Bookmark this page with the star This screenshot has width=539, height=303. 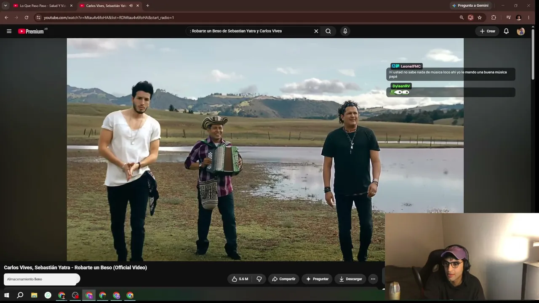[480, 18]
